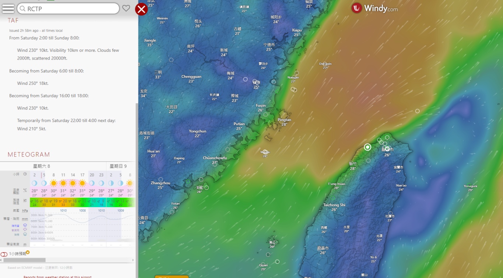The image size is (503, 278).
Task: Click the half-moon icon for Sunday 5:00
Action: (x=121, y=183)
